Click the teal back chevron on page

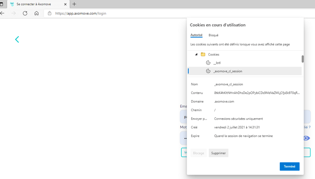pyautogui.click(x=17, y=39)
